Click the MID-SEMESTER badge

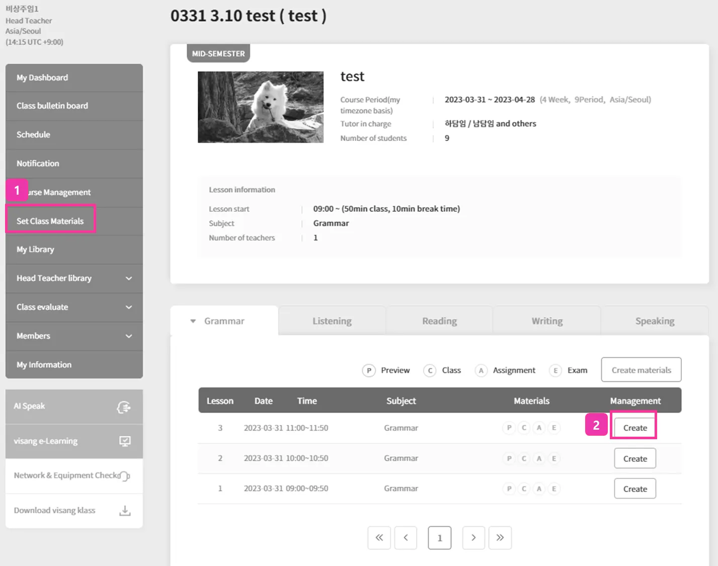pyautogui.click(x=218, y=53)
